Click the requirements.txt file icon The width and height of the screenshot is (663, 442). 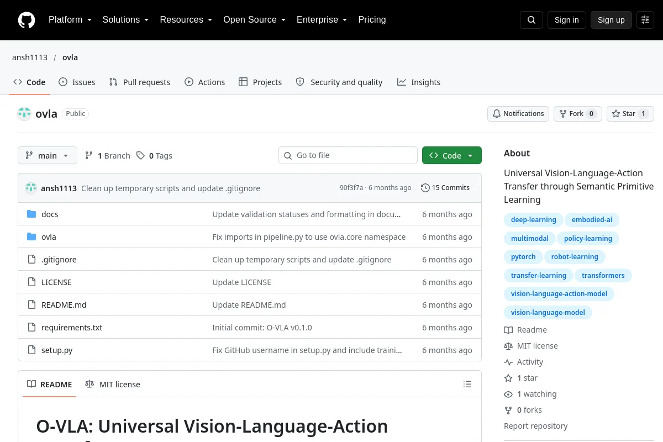[31, 328]
